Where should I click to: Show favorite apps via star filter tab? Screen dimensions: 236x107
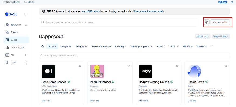(x=42, y=47)
